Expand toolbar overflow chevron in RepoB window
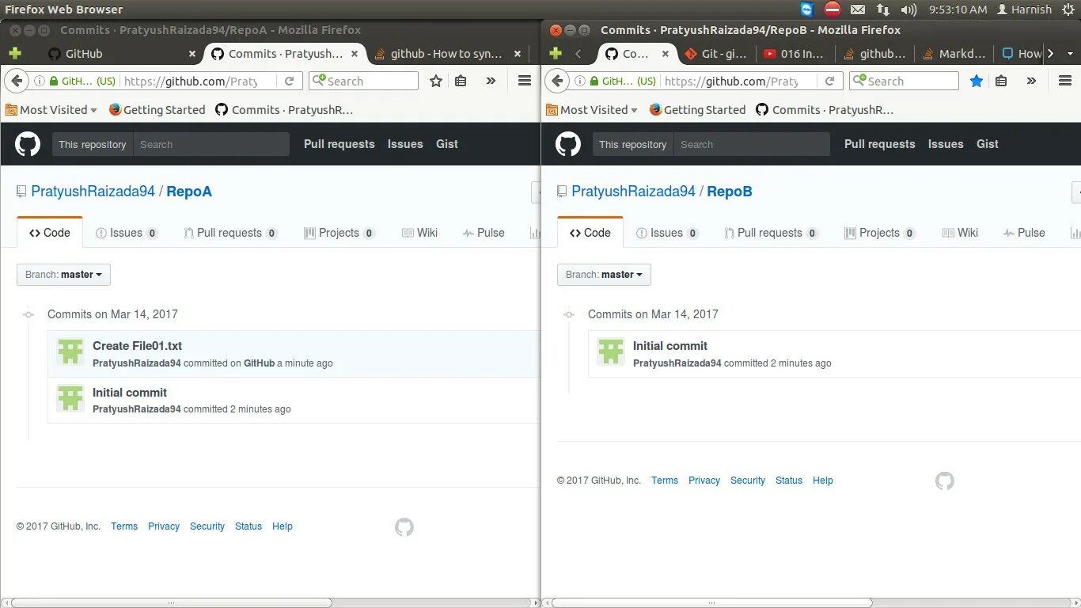This screenshot has height=608, width=1081. [x=1031, y=81]
